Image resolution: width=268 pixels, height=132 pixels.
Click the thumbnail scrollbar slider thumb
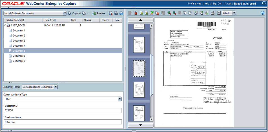click(151, 75)
